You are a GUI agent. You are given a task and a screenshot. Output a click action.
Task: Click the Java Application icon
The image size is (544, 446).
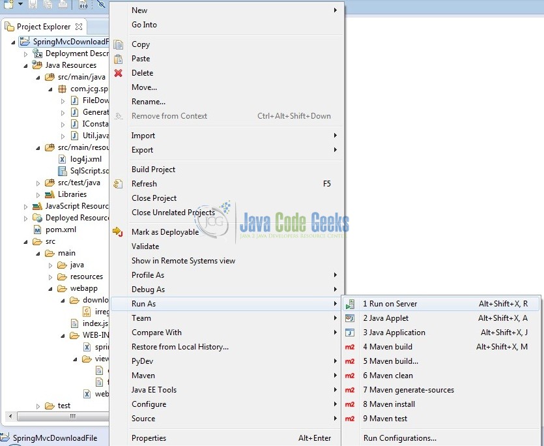click(350, 333)
